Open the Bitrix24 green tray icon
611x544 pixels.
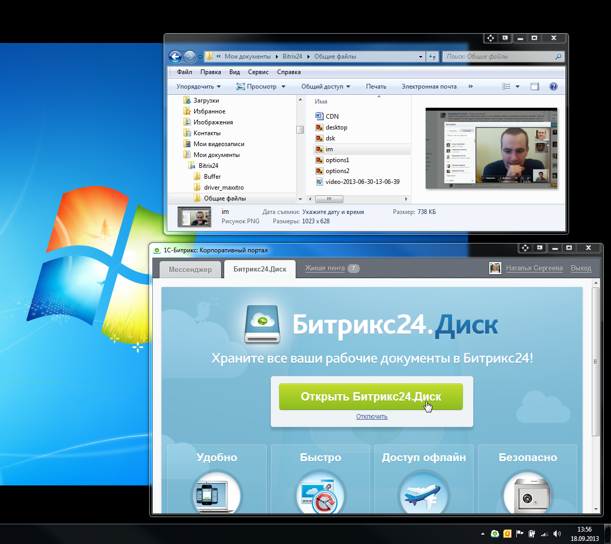[x=495, y=534]
